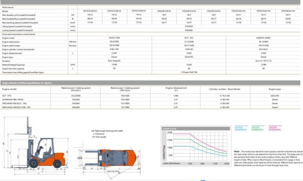303x181 pixels.
Task: Click torque value "155.9/1600"
Action: click(263, 46)
